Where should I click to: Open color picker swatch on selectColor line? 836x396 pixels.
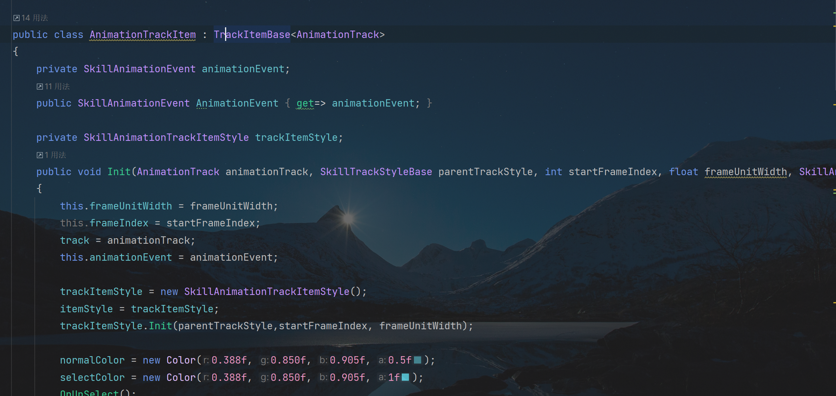[405, 378]
